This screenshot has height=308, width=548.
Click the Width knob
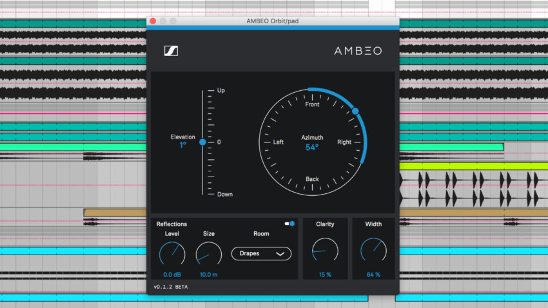click(373, 251)
